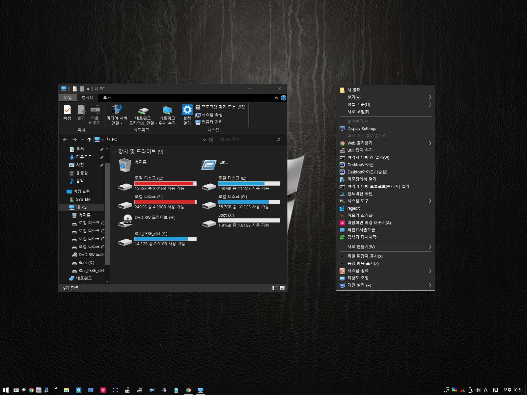527x395 pixels.
Task: Select the Boot (X:) drive
Action: (x=241, y=221)
